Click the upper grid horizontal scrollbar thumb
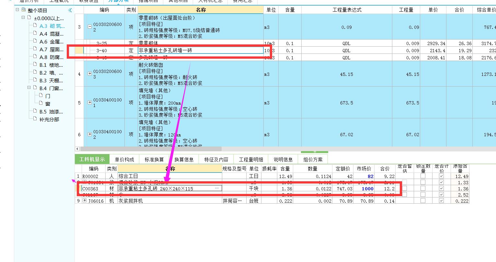Screen dimensions: 496x262 click(150, 149)
